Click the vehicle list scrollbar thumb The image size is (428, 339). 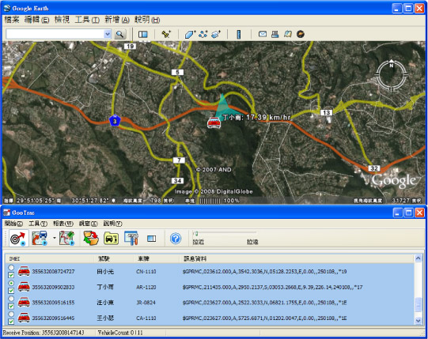pos(418,305)
